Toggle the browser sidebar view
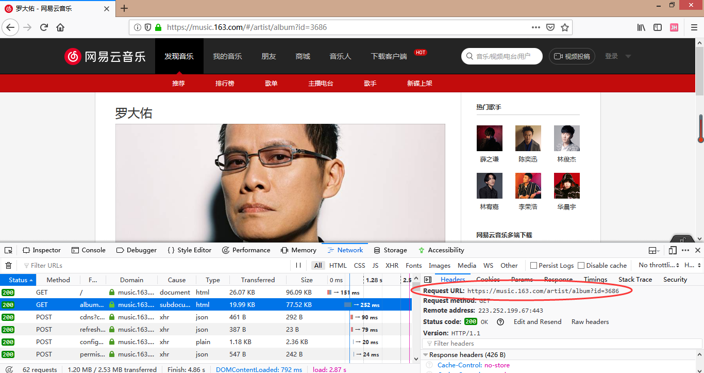 [x=657, y=27]
